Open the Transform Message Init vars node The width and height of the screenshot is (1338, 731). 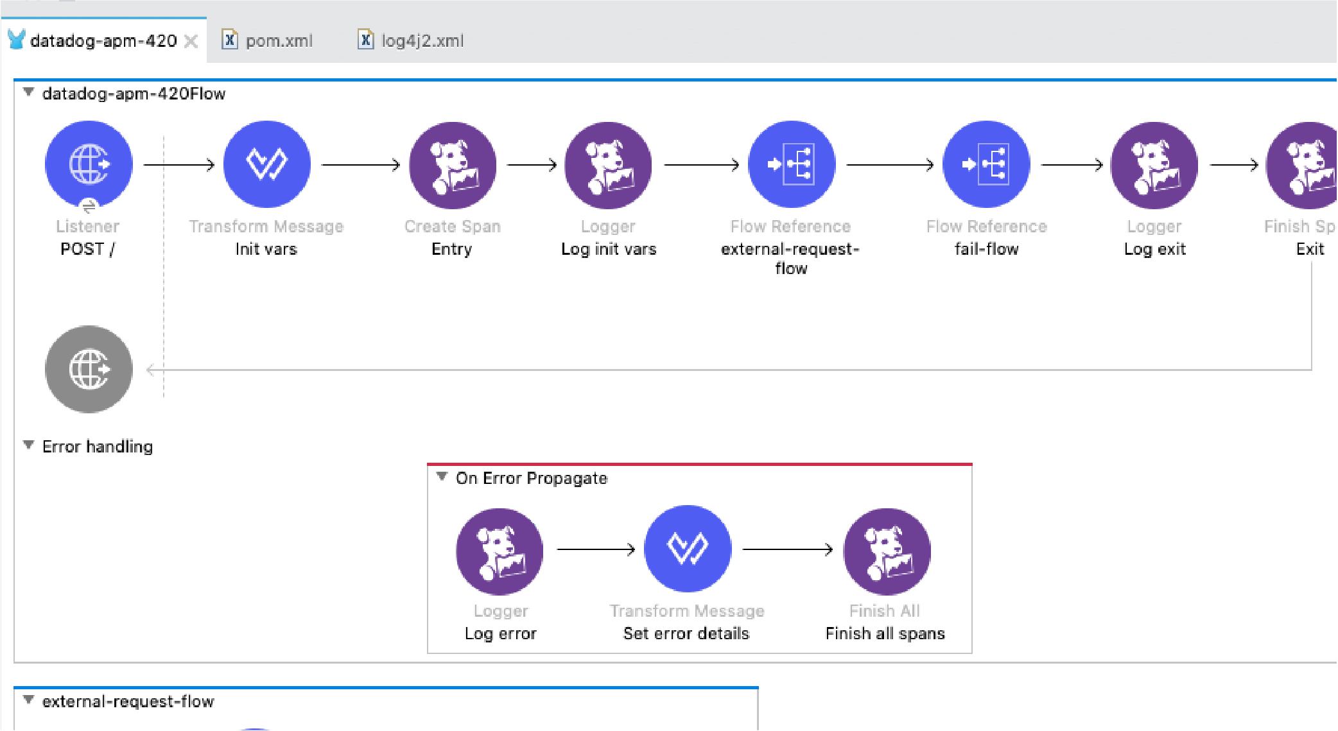tap(266, 164)
